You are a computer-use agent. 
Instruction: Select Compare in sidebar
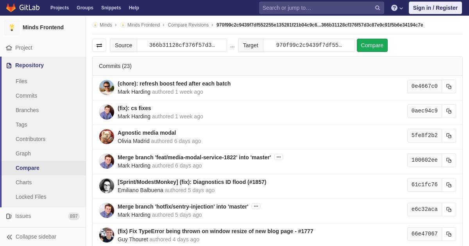point(27,168)
